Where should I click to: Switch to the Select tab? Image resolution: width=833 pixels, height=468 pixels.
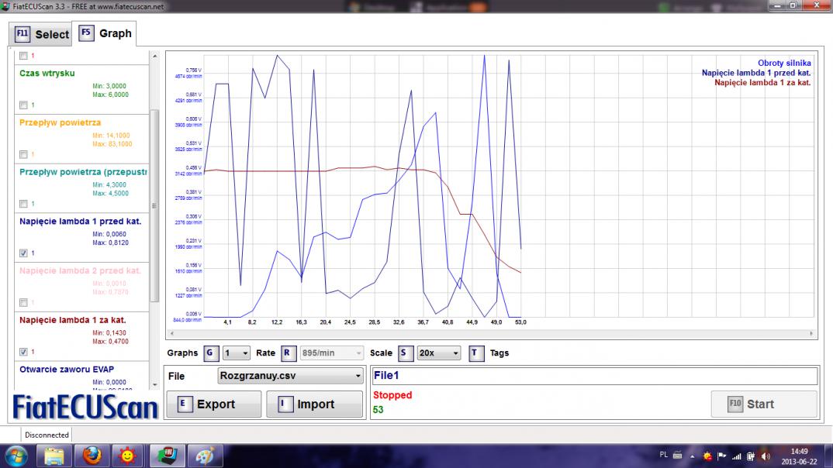tap(41, 35)
